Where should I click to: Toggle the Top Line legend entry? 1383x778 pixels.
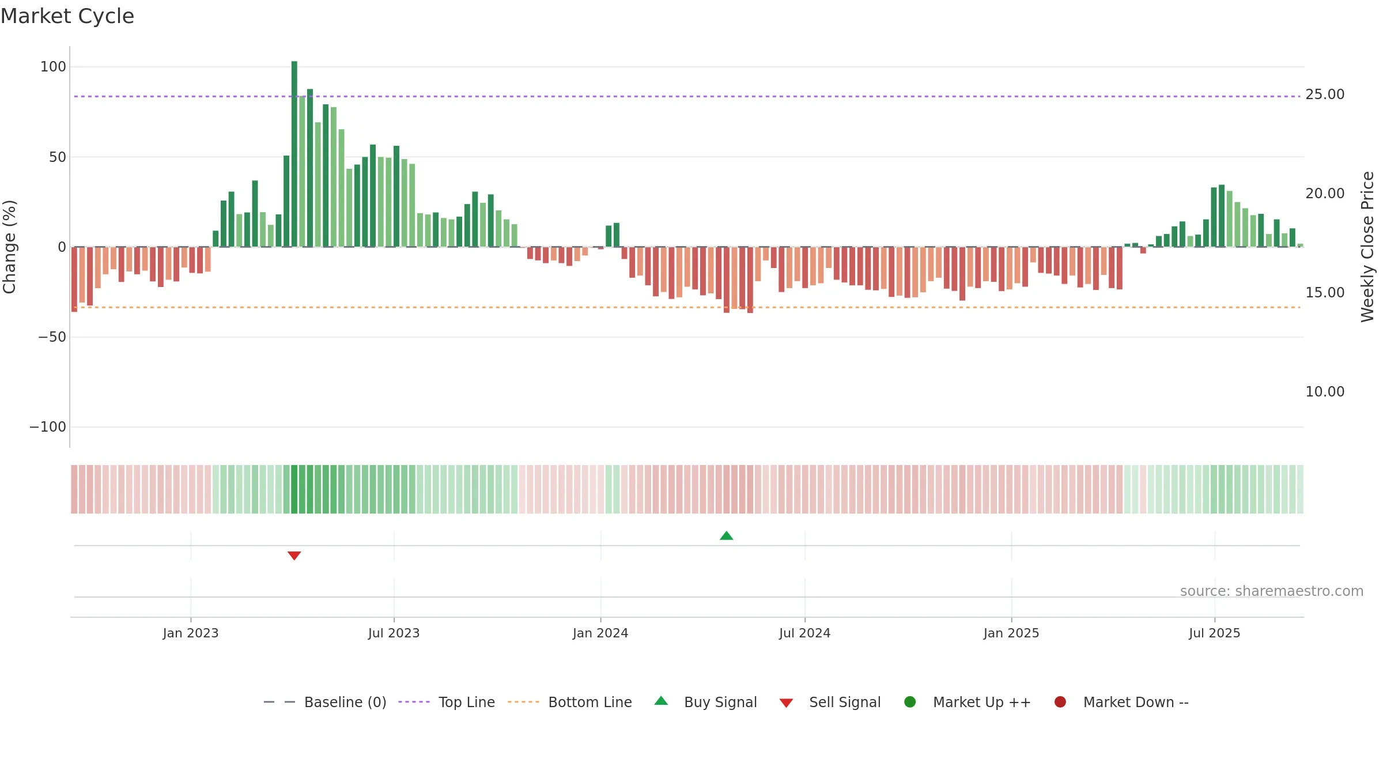(x=447, y=702)
